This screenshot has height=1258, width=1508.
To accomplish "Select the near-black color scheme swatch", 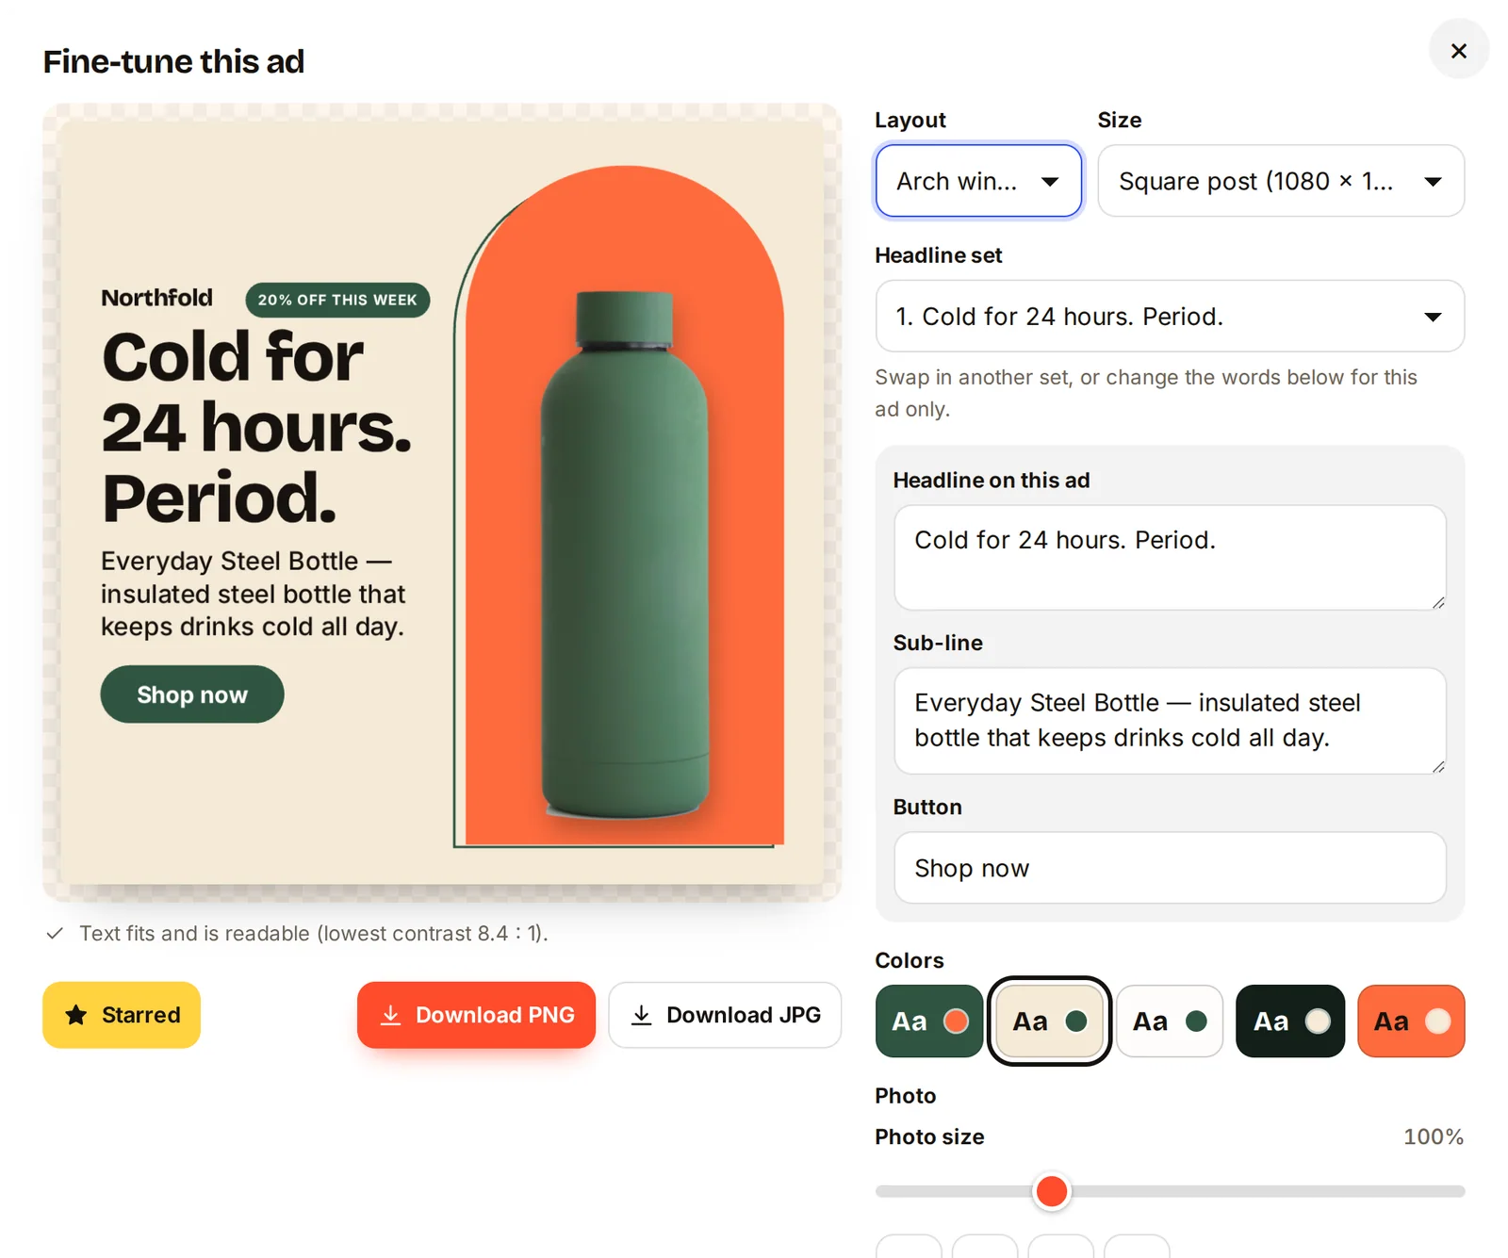I will [1290, 1021].
